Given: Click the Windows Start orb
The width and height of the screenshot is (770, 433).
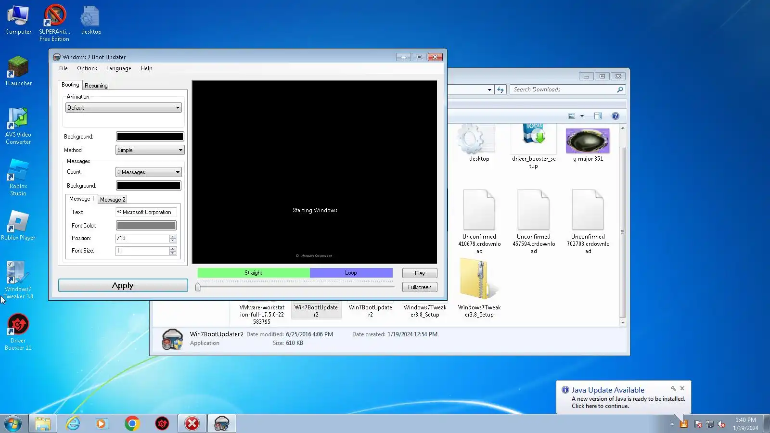Looking at the screenshot, I should pyautogui.click(x=13, y=424).
